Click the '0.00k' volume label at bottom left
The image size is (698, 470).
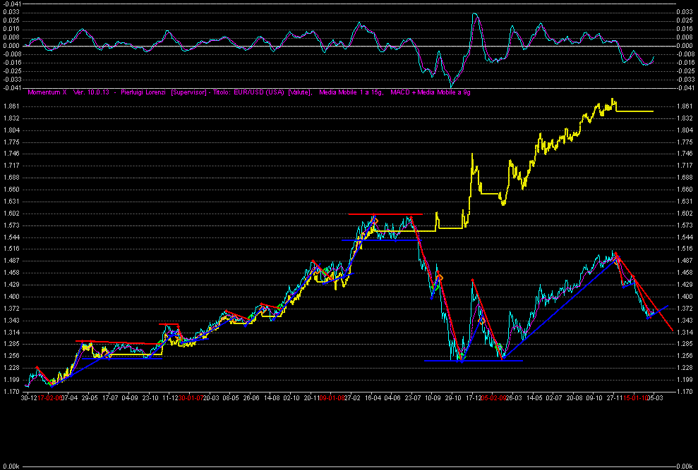11,466
